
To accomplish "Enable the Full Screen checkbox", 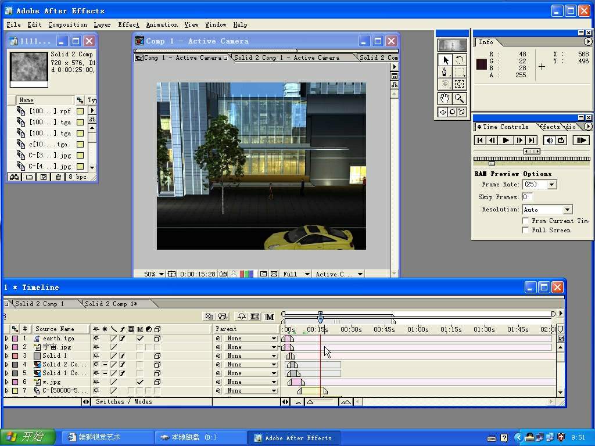I will tap(525, 230).
